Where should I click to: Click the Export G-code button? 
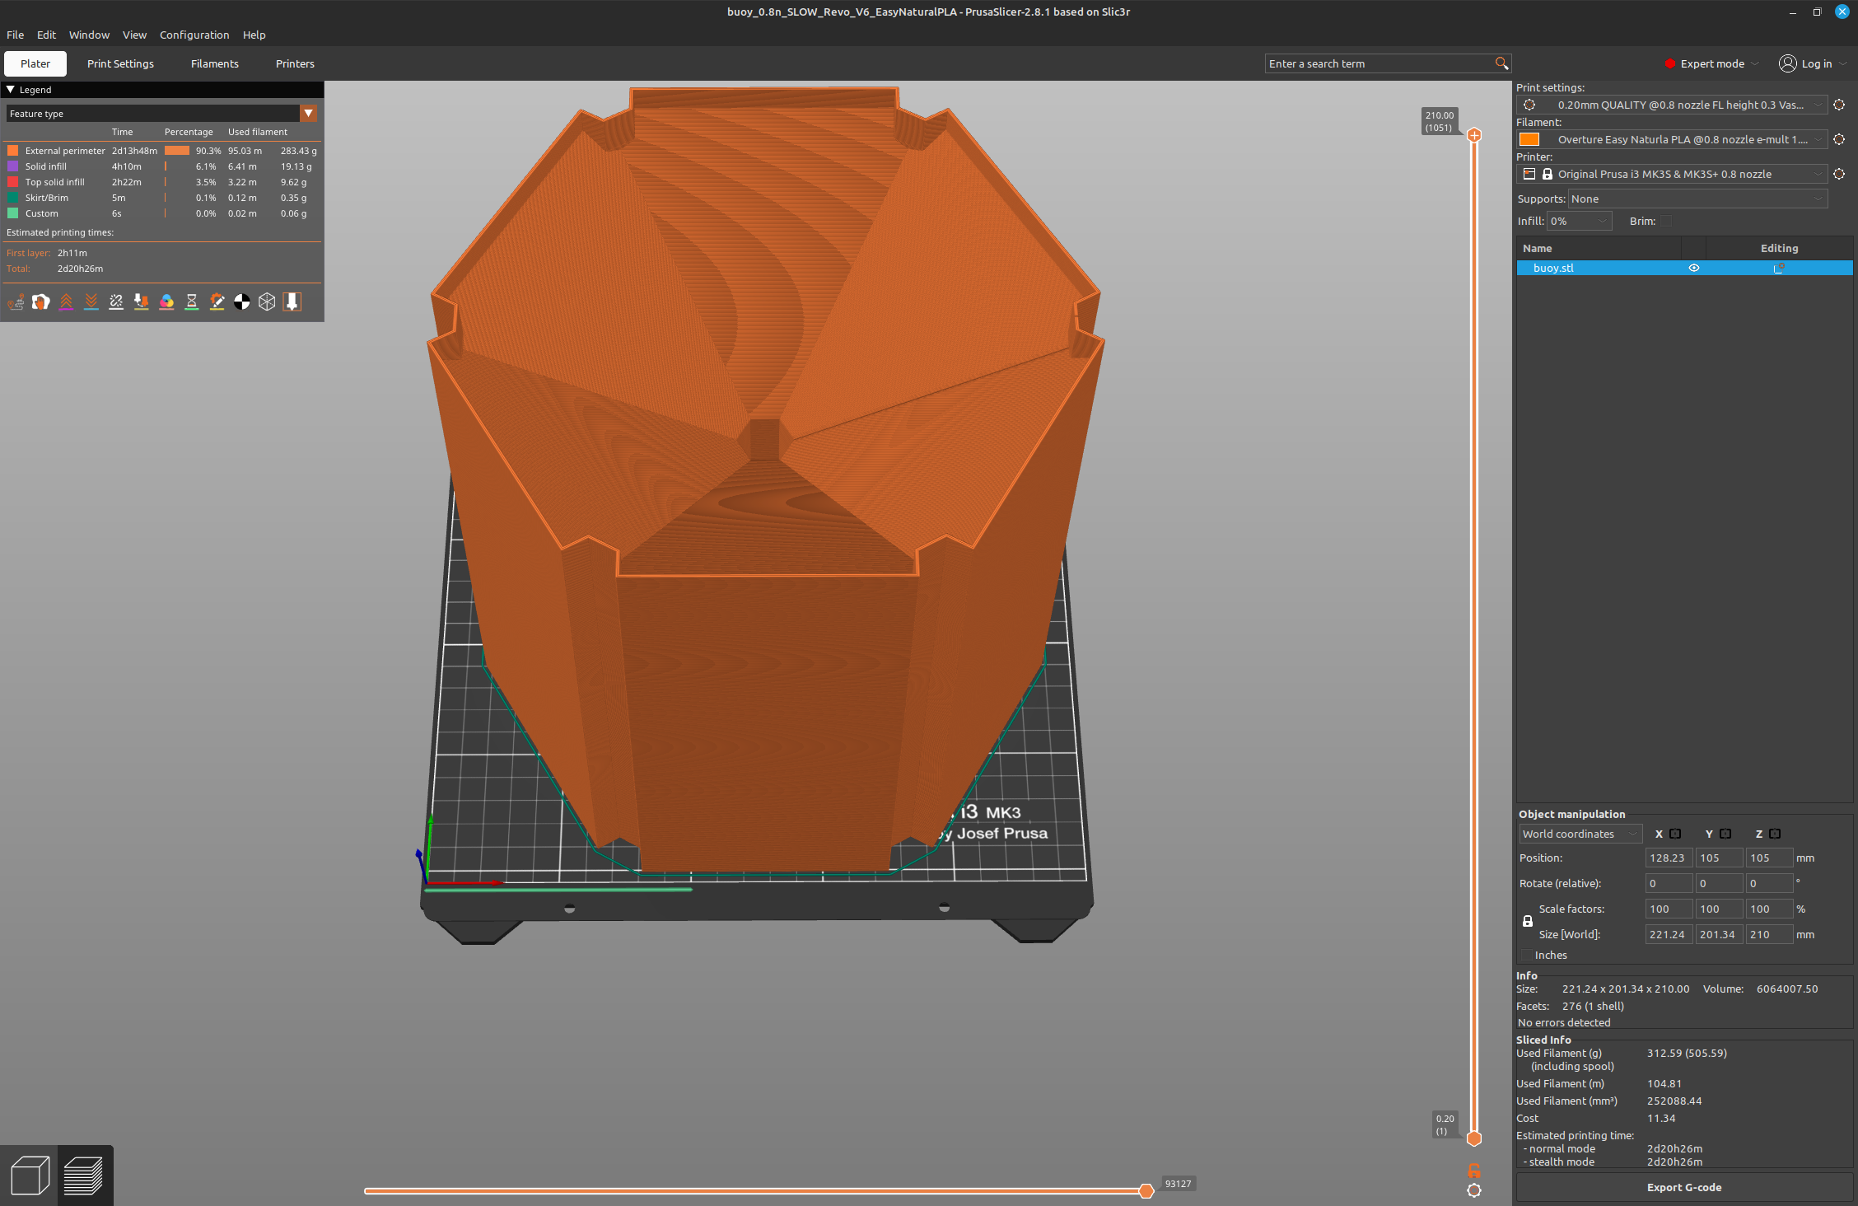point(1683,1187)
